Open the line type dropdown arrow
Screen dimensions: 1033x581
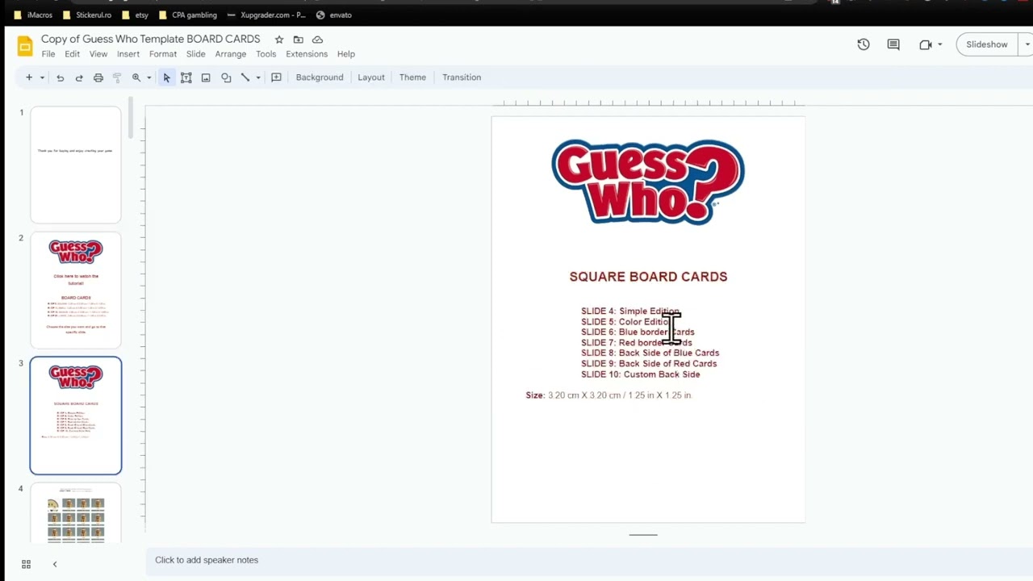[x=258, y=77]
